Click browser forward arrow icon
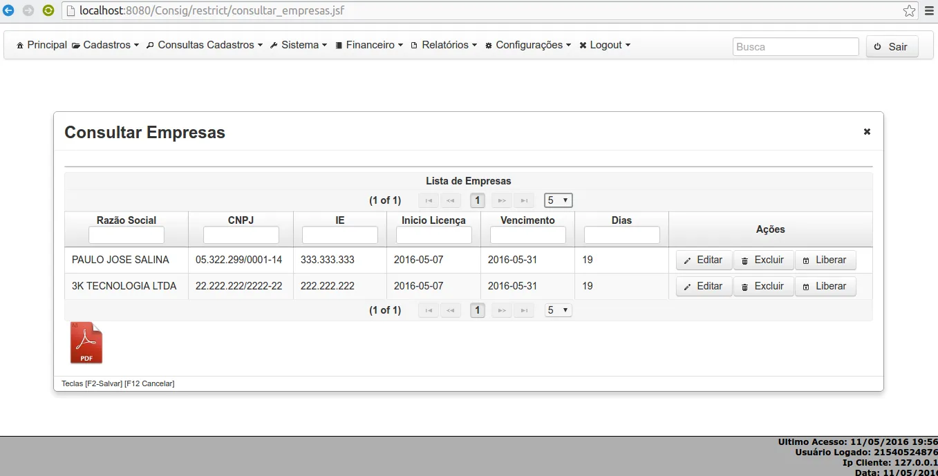Viewport: 938px width, 476px height. pos(28,10)
